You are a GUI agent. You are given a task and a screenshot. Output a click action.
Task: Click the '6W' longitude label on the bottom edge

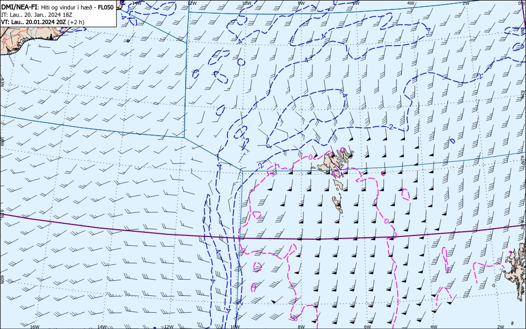(367, 327)
